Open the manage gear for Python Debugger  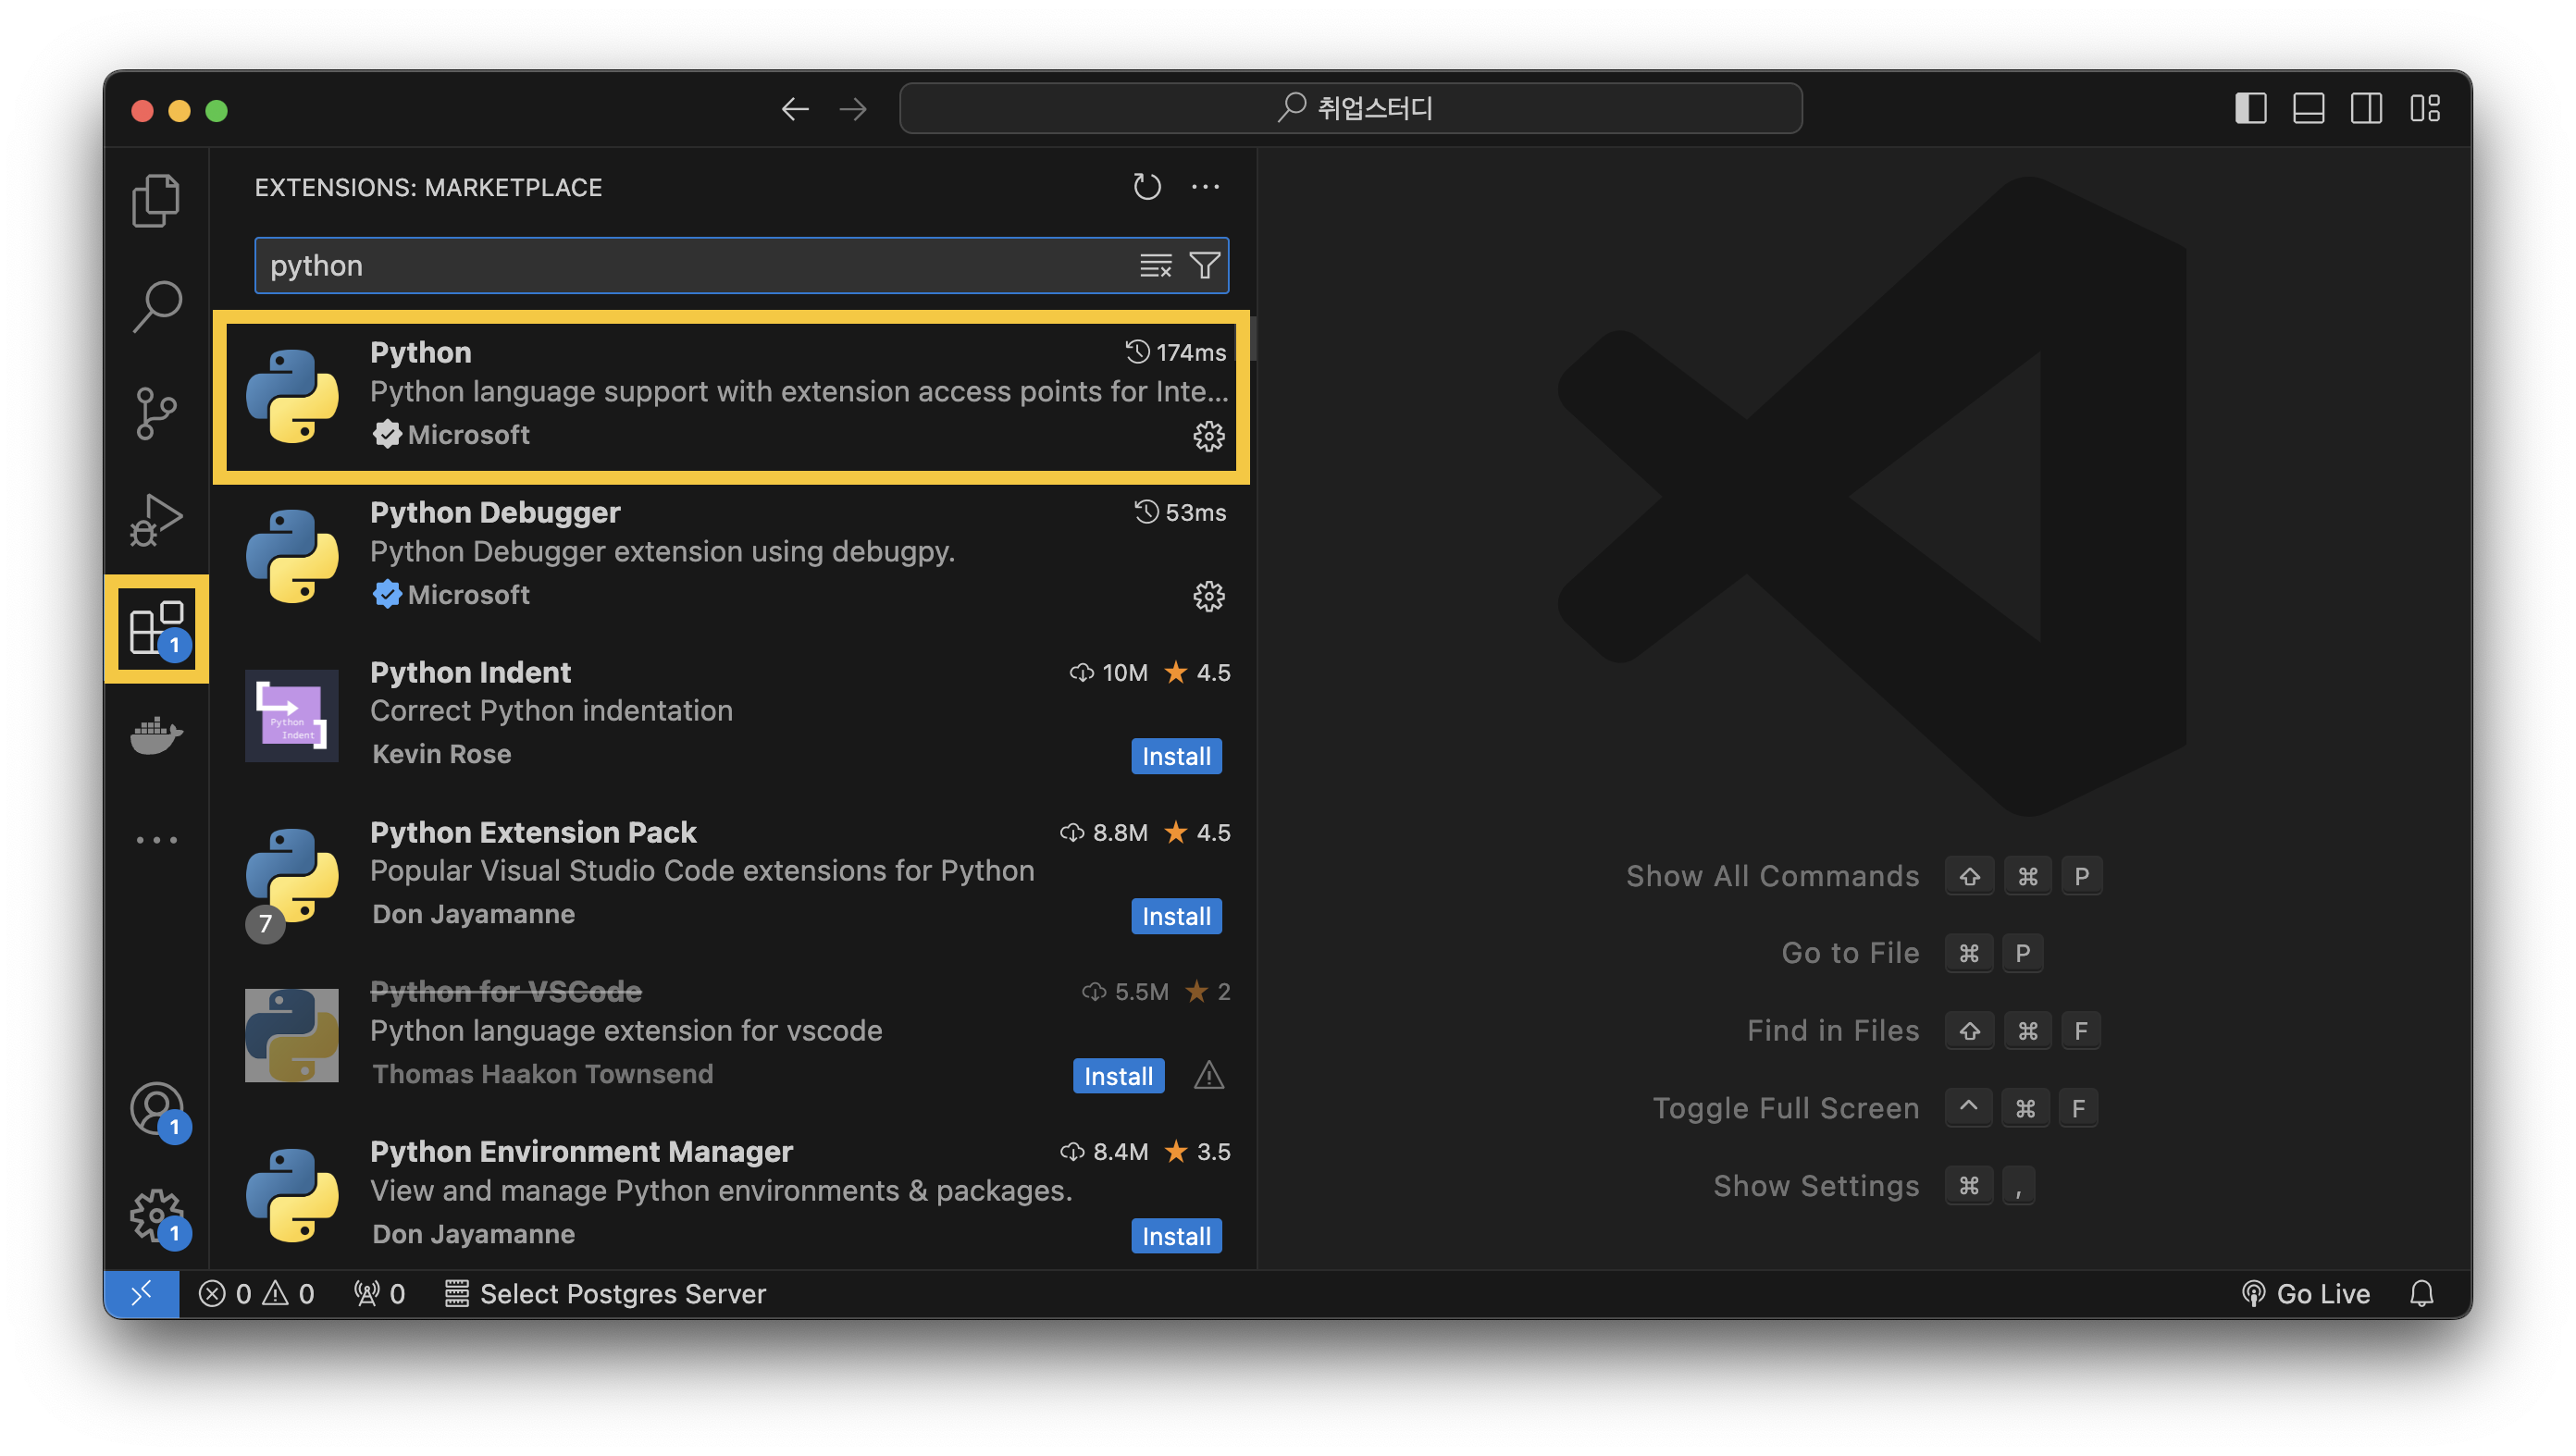[1208, 596]
